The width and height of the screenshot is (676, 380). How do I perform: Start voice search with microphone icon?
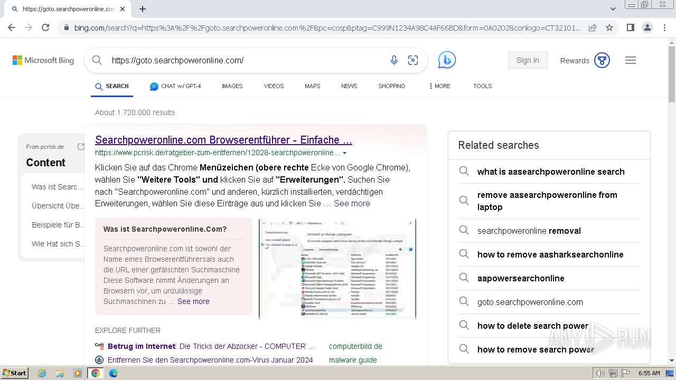point(394,60)
